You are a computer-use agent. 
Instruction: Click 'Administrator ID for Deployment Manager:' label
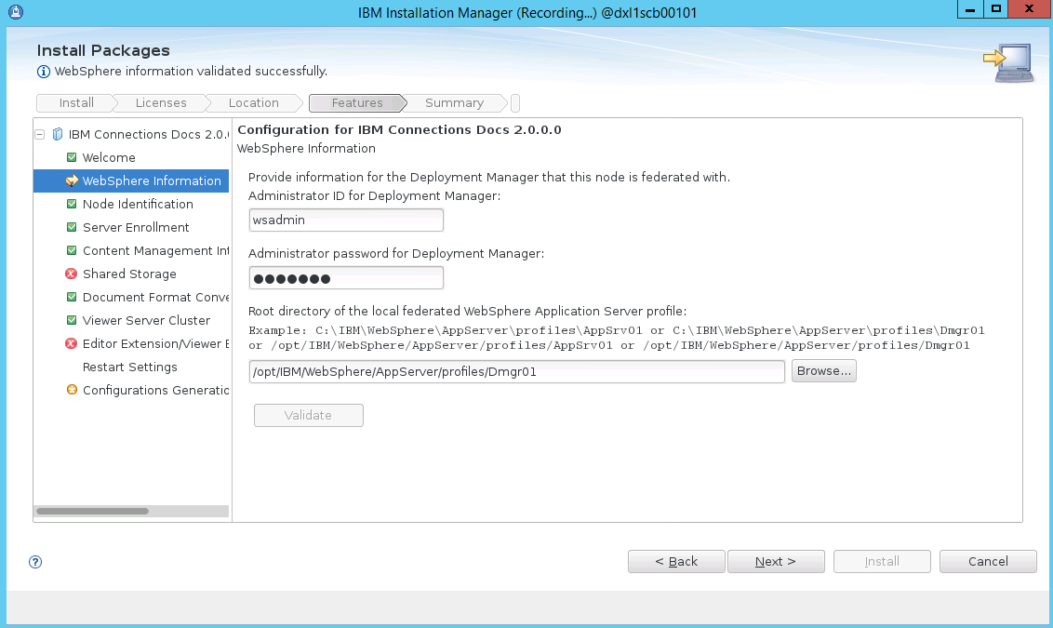pos(374,196)
